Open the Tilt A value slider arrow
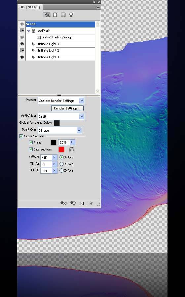Screen dimensions: 185x297 click(54, 164)
